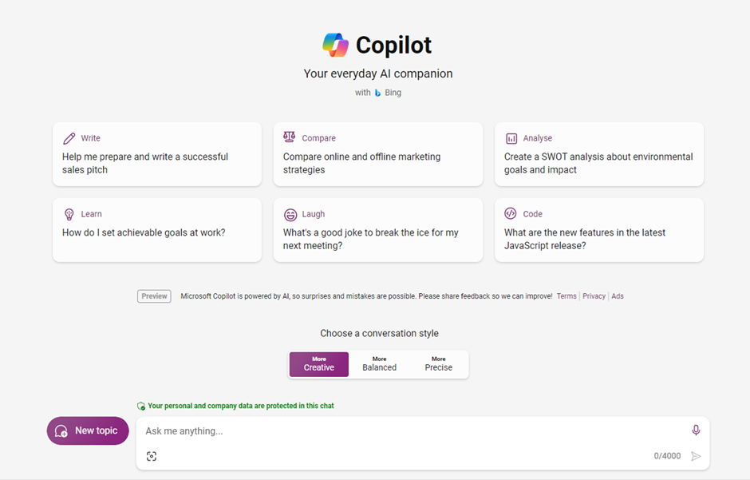Click the green data protection shield icon
This screenshot has width=750, height=480.
142,406
